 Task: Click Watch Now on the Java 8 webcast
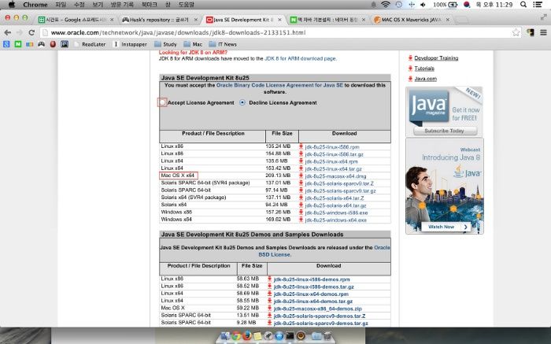tap(446, 227)
